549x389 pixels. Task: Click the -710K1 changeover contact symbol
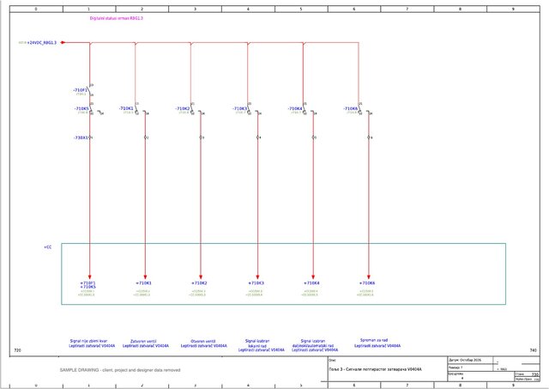pos(142,109)
